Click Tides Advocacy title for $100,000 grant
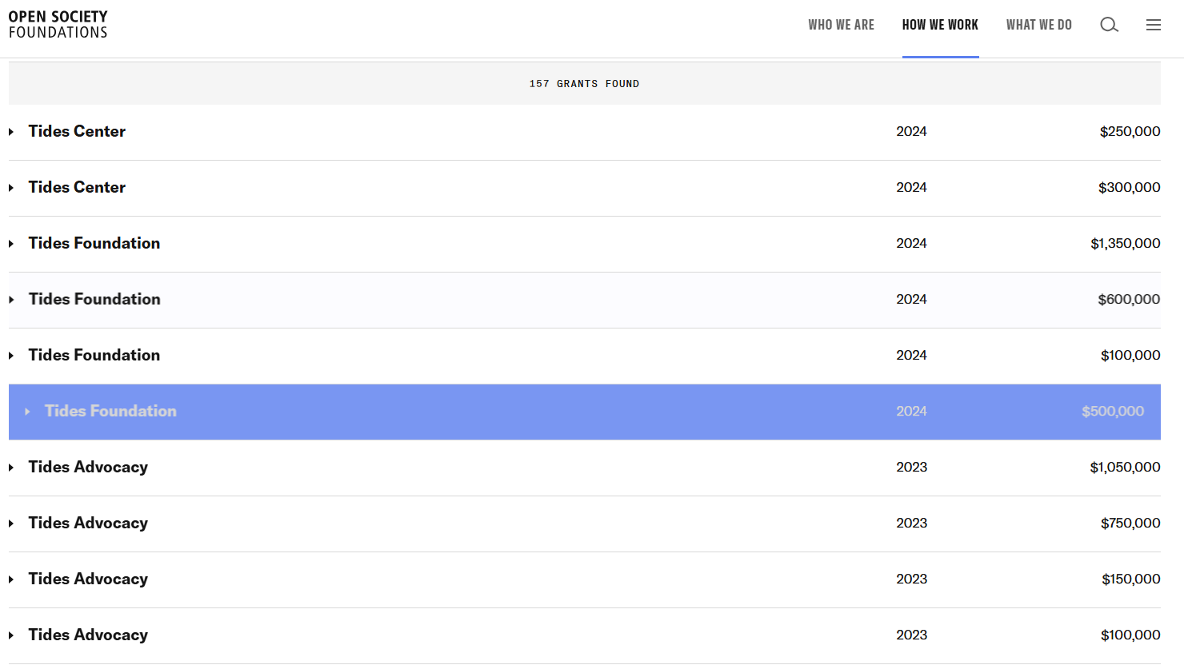1184x665 pixels. pyautogui.click(x=88, y=635)
